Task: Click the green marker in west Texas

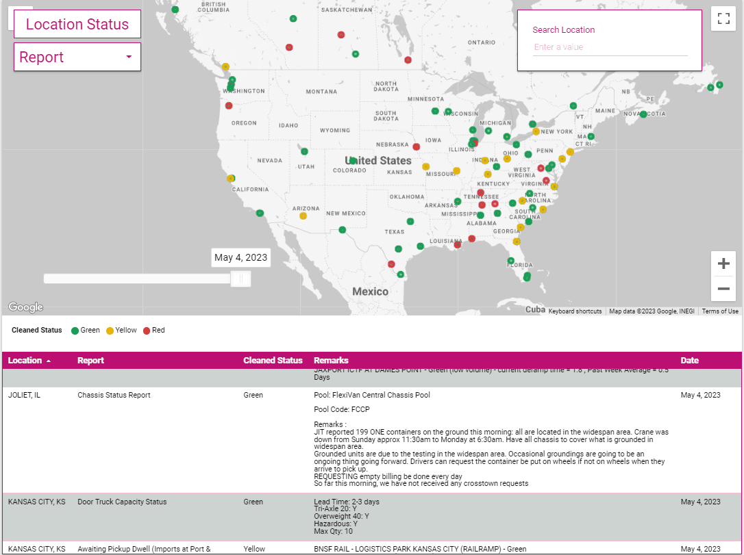Action: click(342, 230)
